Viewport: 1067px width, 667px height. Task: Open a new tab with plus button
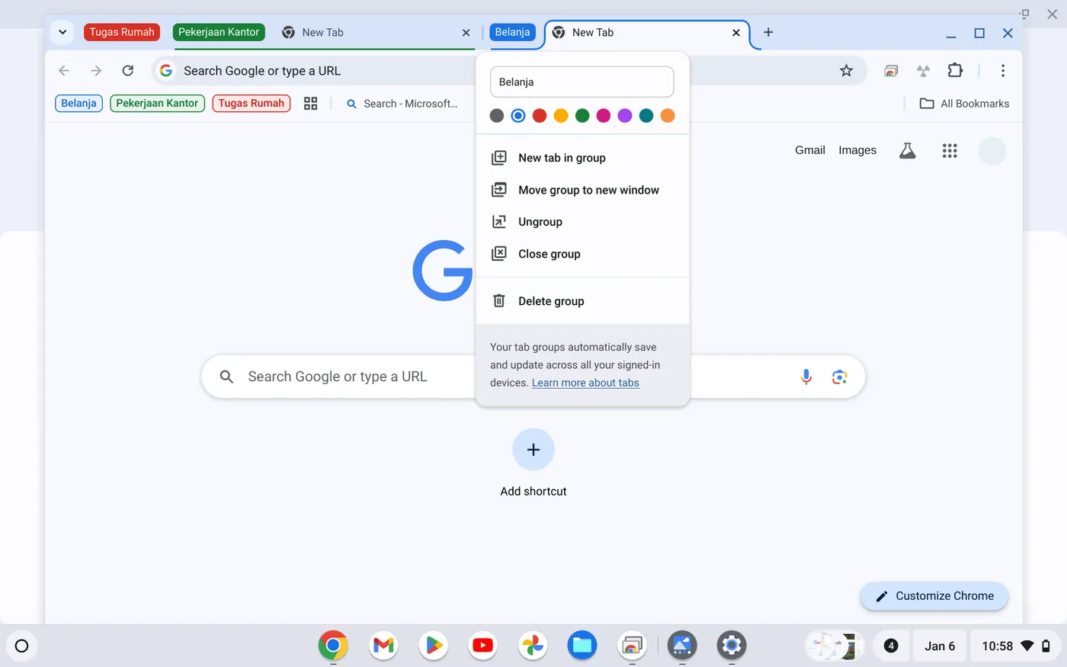(x=768, y=32)
